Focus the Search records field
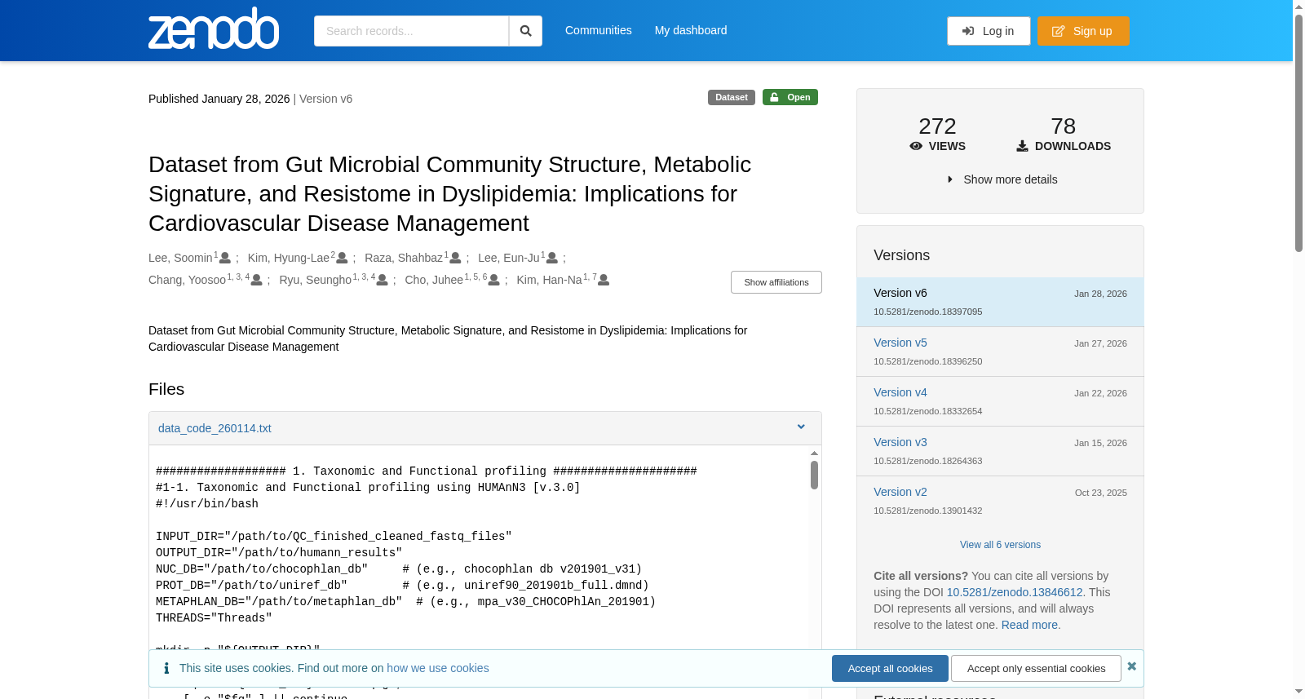The image size is (1305, 699). tap(411, 31)
